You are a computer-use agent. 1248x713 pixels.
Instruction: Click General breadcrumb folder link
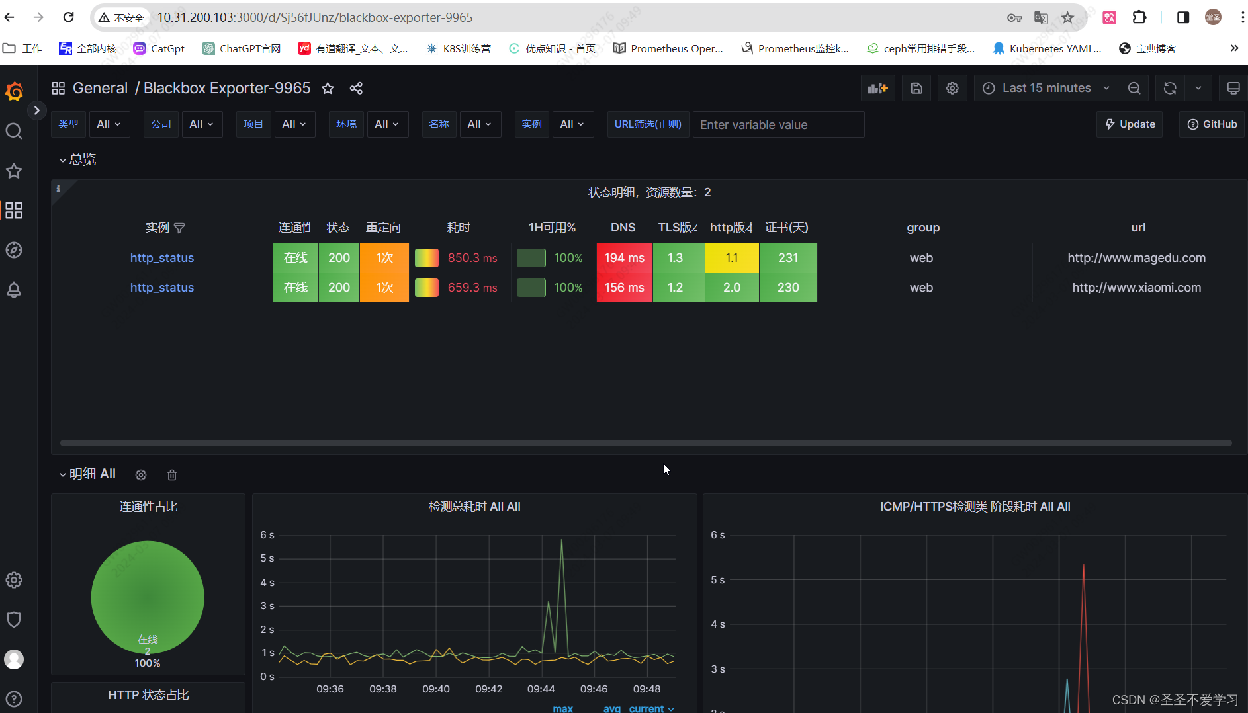(x=100, y=89)
